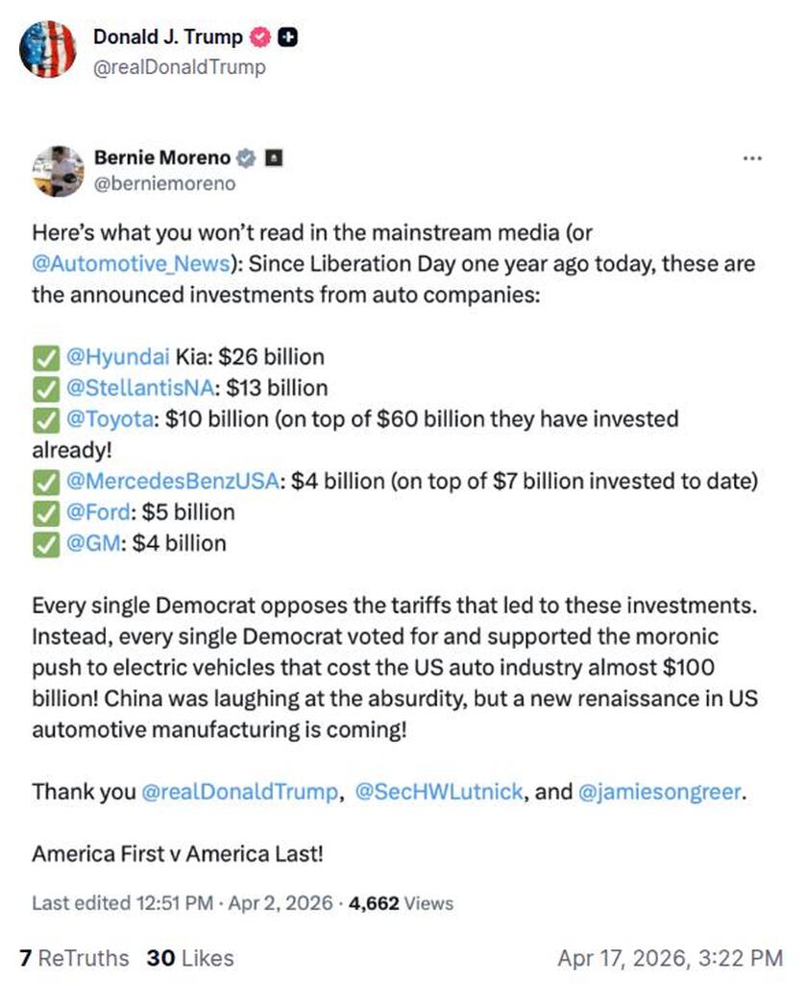807x1003 pixels.
Task: Click the gray verified checkmark beside Bernie Moreno
Action: 247,156
